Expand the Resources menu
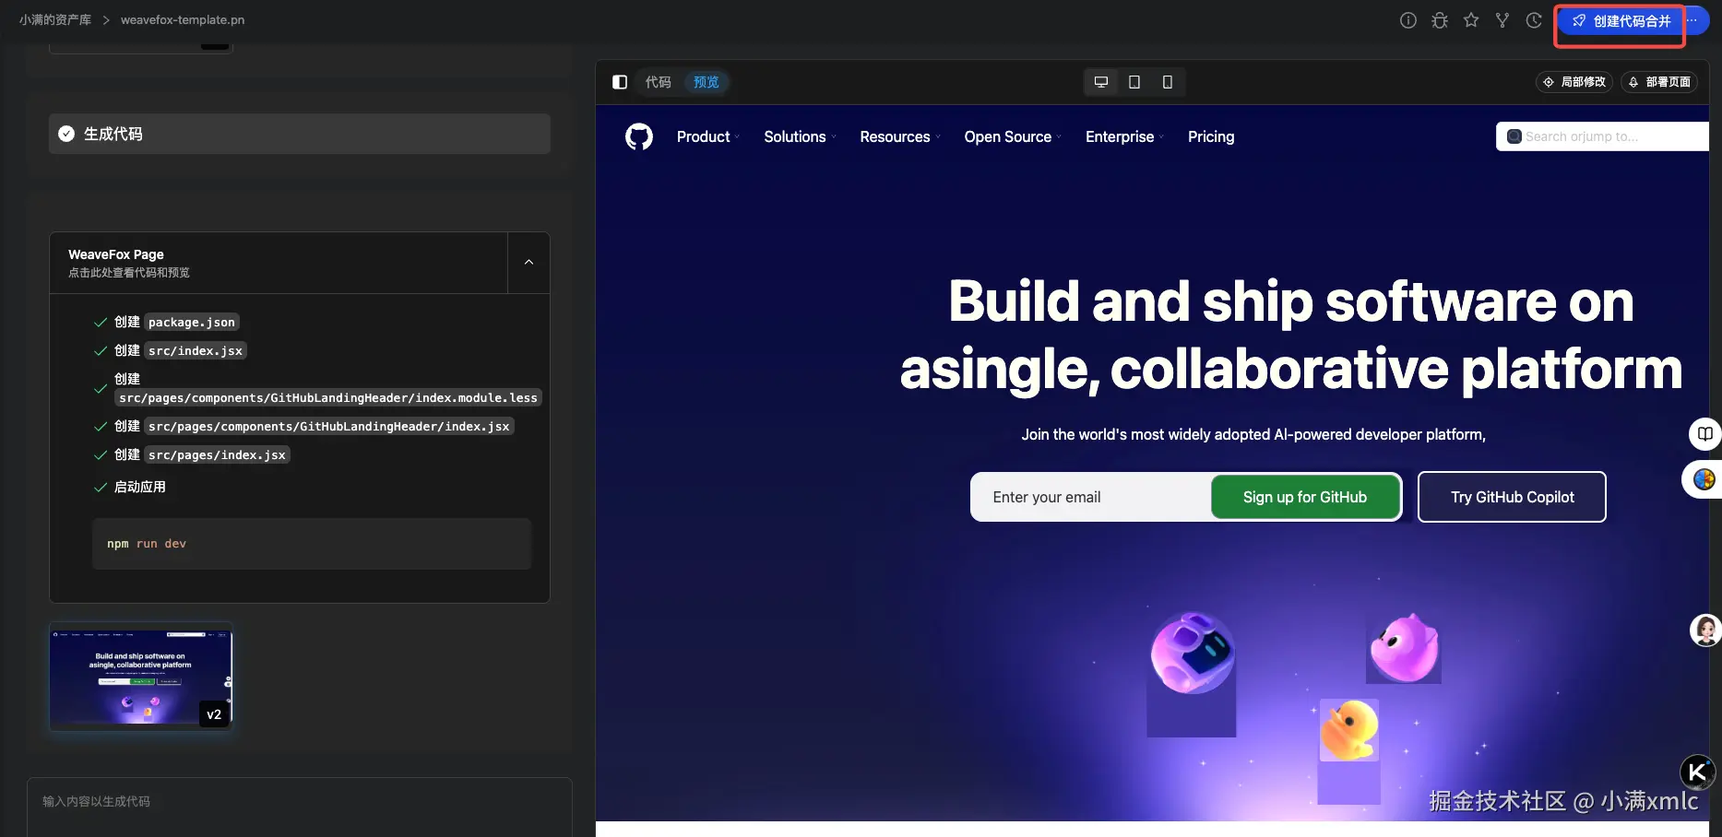The height and width of the screenshot is (837, 1722). (x=900, y=136)
